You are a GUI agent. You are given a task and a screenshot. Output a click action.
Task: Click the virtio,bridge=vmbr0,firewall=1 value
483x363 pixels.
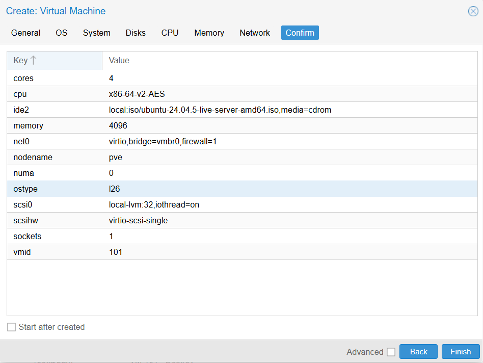(163, 141)
